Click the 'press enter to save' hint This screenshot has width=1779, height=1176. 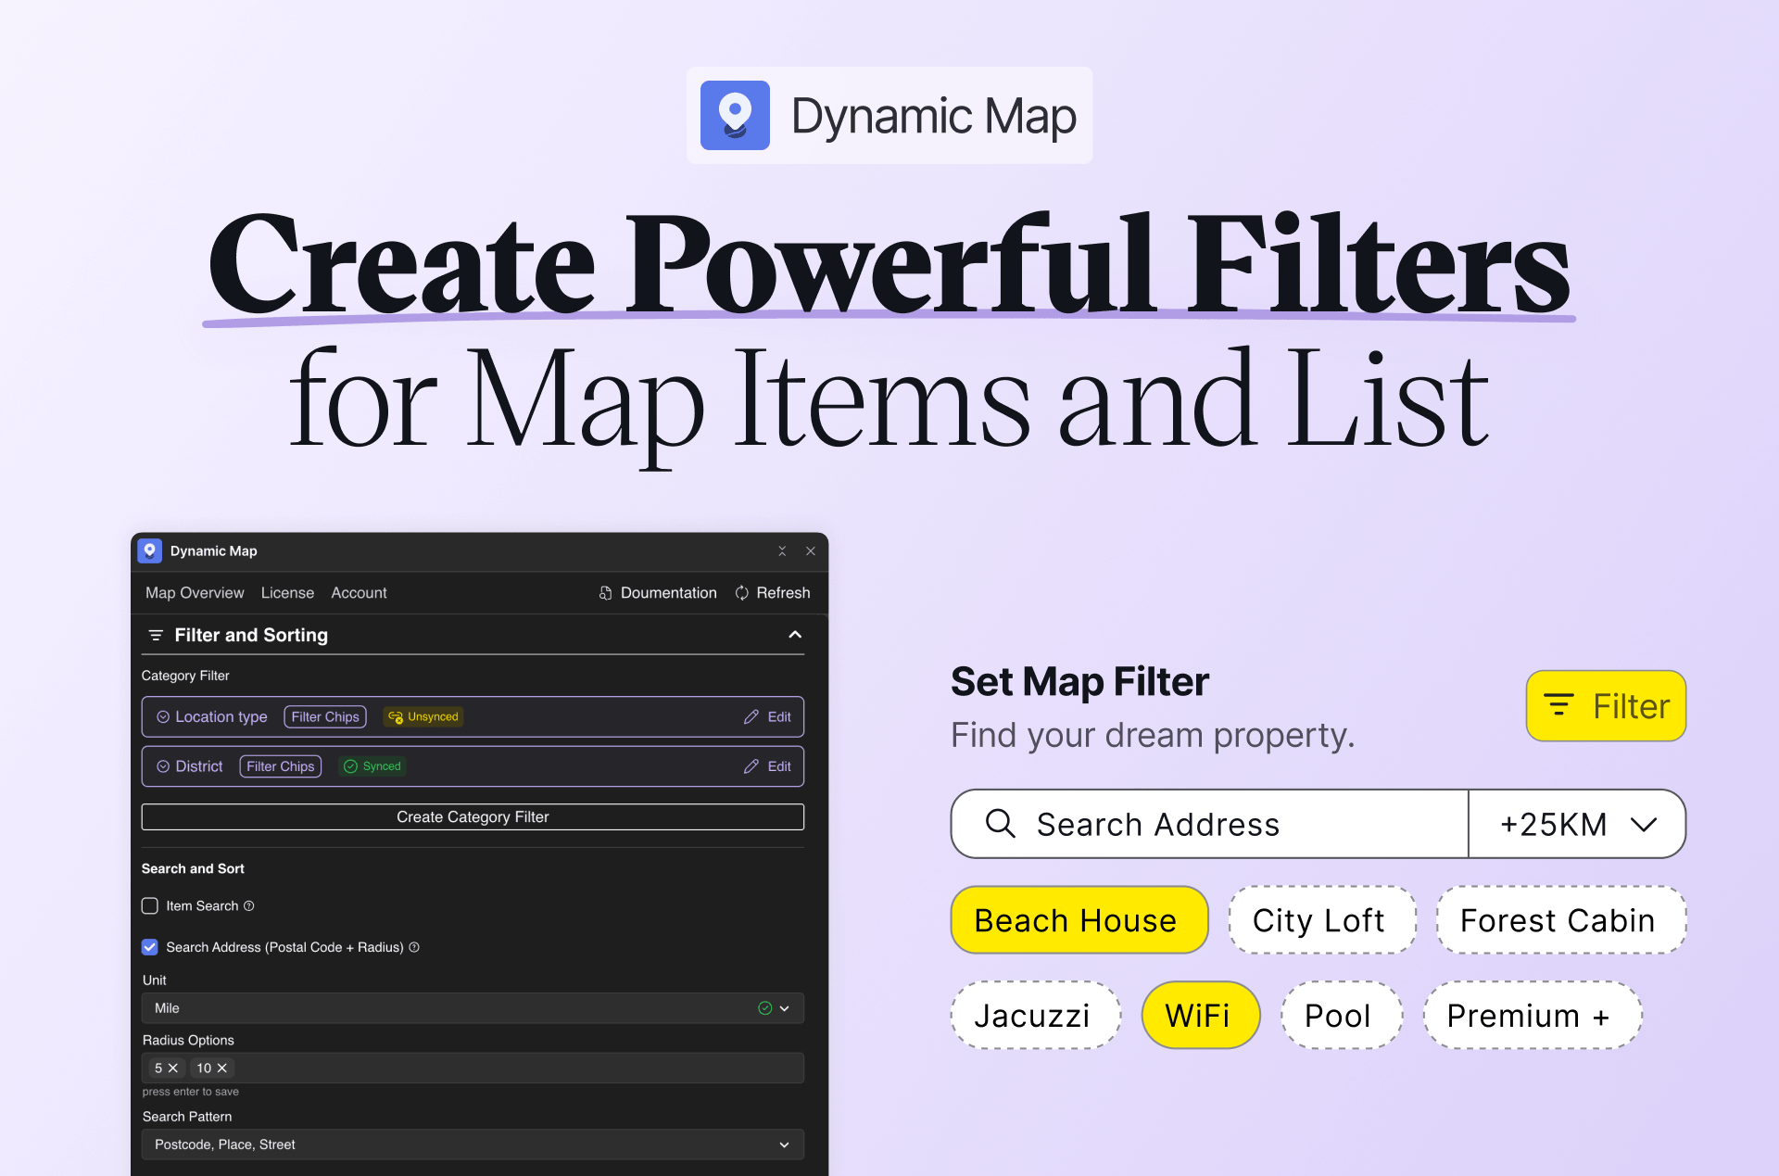point(191,1092)
